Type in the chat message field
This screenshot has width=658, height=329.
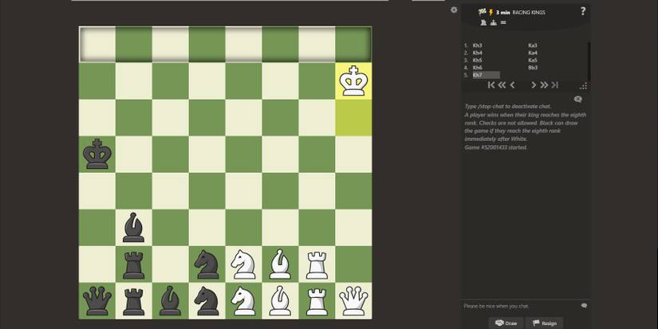coord(518,306)
